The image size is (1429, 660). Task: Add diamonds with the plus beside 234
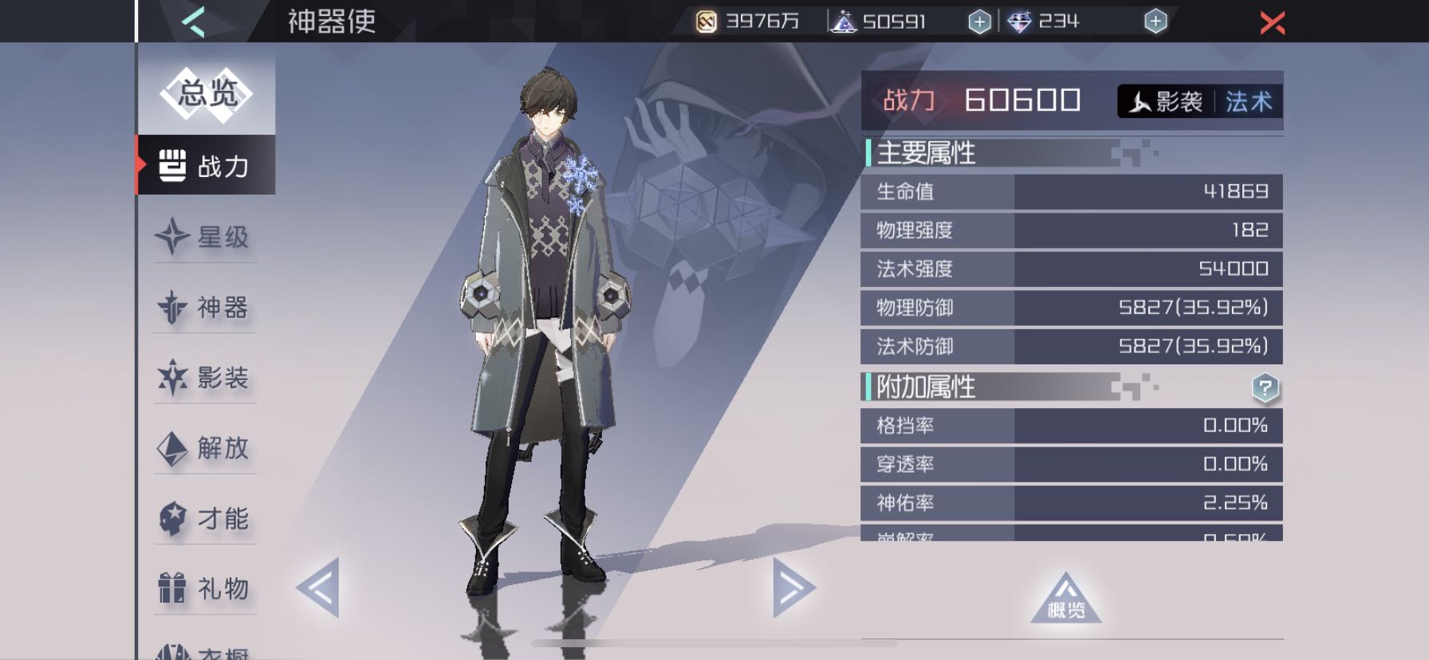point(1155,22)
